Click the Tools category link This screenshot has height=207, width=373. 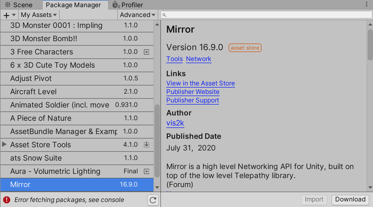click(x=175, y=59)
